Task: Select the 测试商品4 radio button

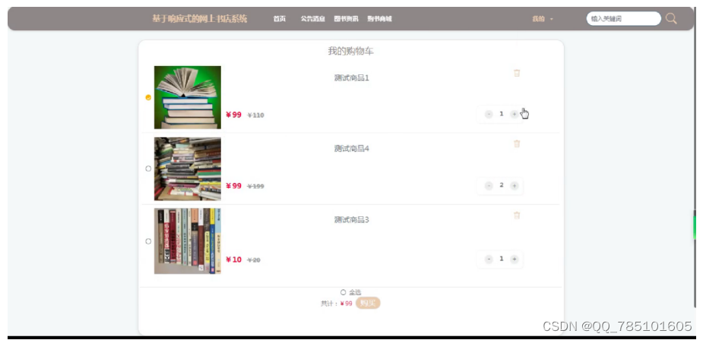Action: [148, 169]
